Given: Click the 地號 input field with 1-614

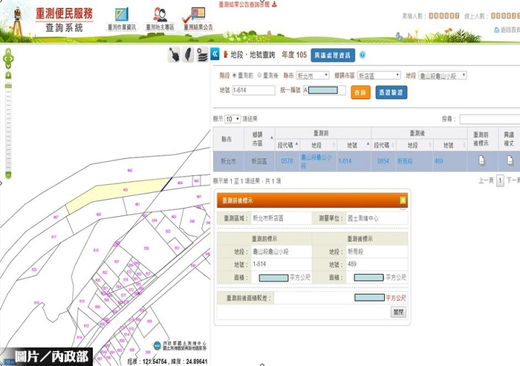Looking at the screenshot, I should tap(254, 90).
